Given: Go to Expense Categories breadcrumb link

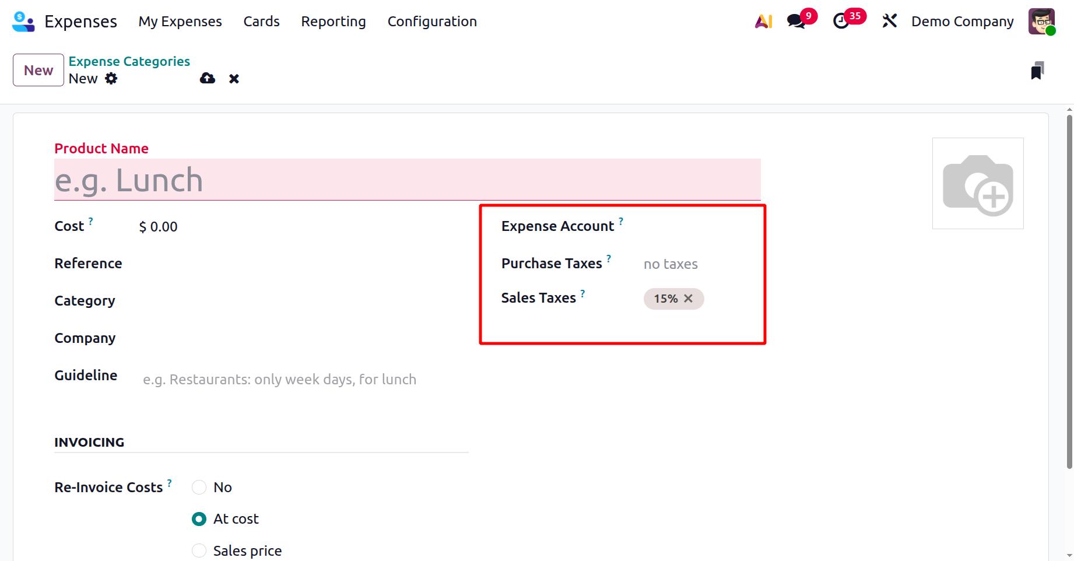Looking at the screenshot, I should [x=129, y=61].
